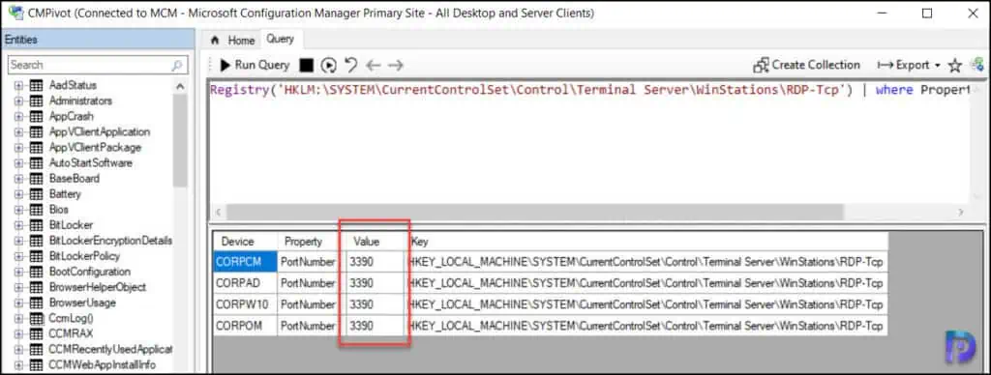This screenshot has height=375, width=991.
Task: Click the CMPivot title bar app icon
Action: pos(15,13)
